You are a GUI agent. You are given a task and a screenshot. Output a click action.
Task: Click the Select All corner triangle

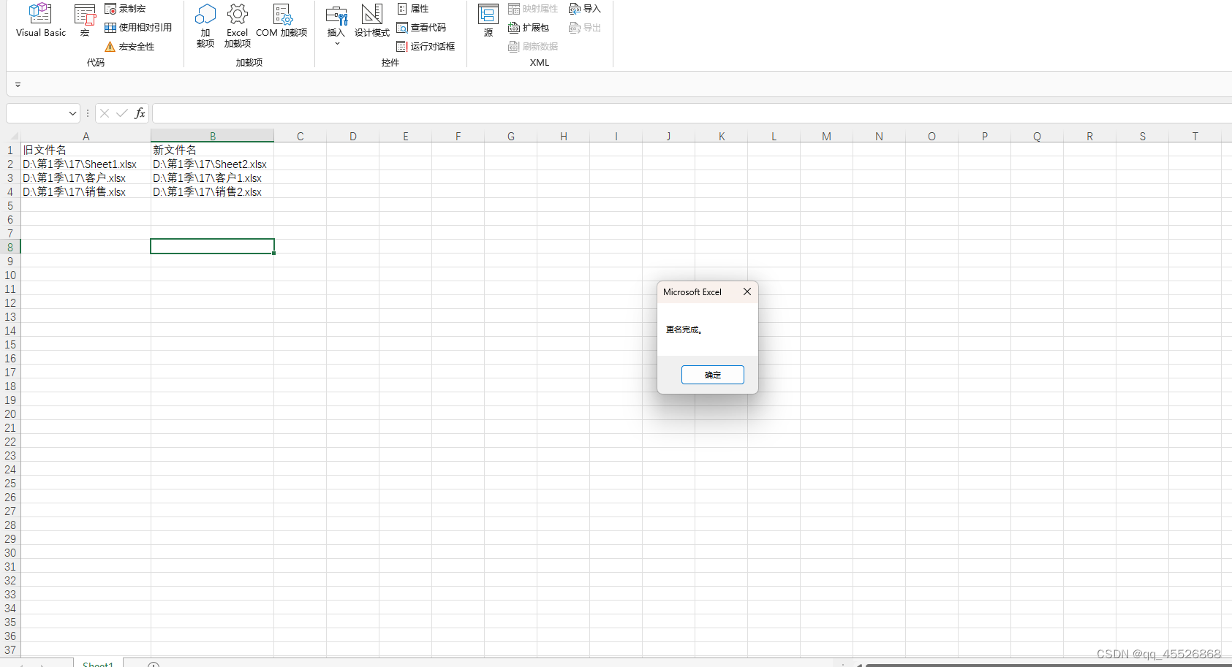pos(13,137)
